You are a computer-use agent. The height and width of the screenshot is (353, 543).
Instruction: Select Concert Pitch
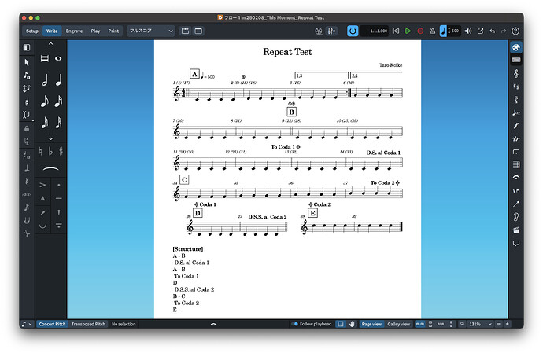(52, 324)
